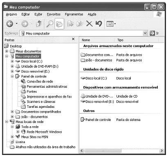Open the Views dropdown arrow

tap(115, 24)
